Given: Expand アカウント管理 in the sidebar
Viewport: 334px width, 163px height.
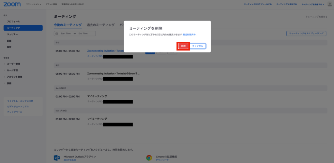Looking at the screenshot, I should click(14, 77).
